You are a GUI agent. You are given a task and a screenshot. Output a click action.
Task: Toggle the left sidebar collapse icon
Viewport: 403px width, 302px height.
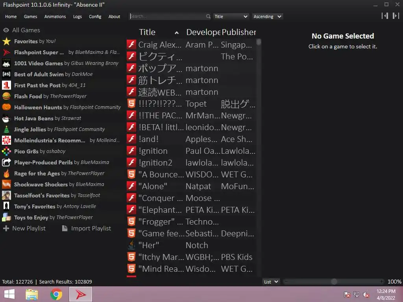(385, 16)
